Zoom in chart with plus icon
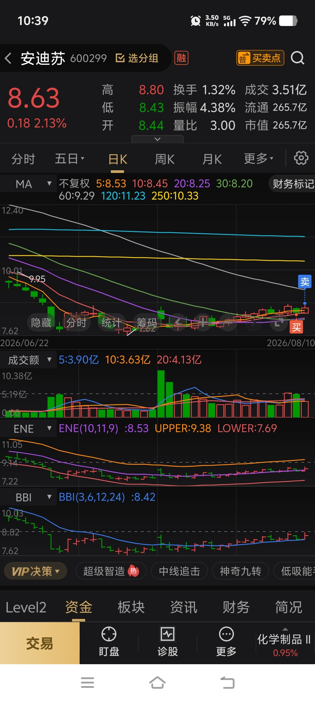Viewport: 315px width, 701px height. click(203, 322)
